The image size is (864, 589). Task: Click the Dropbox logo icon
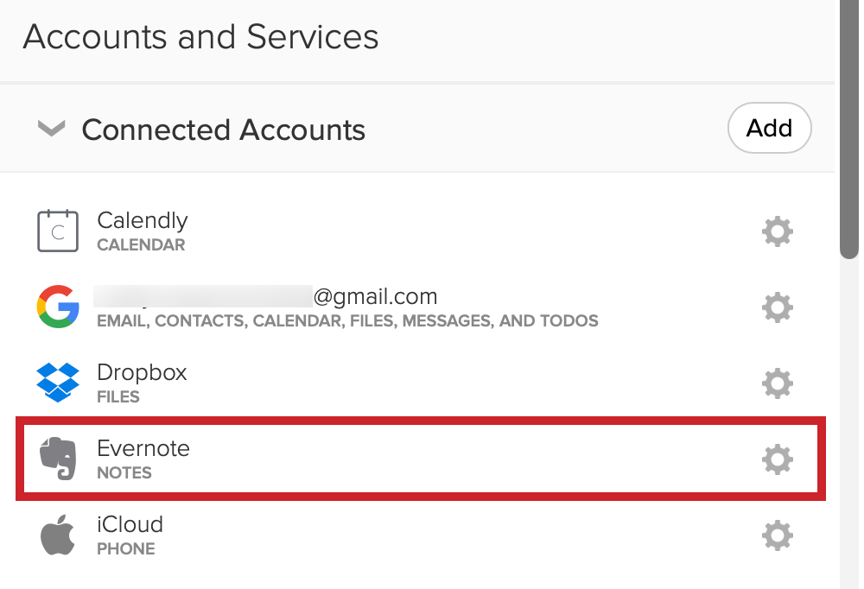click(58, 383)
